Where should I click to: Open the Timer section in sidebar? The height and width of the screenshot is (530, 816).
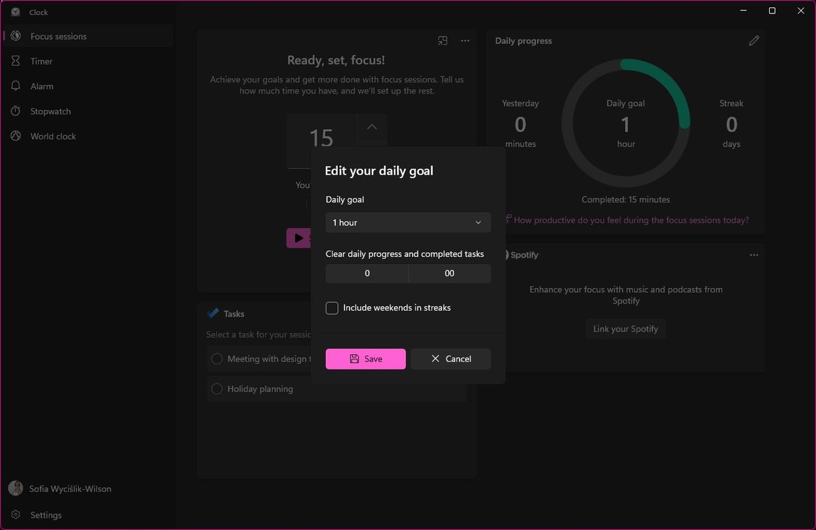41,61
